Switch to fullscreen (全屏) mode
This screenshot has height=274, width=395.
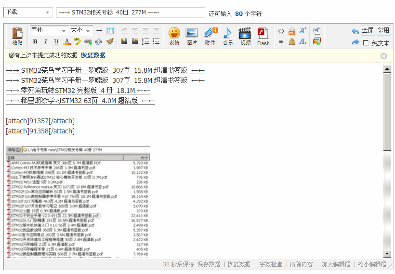click(x=368, y=30)
